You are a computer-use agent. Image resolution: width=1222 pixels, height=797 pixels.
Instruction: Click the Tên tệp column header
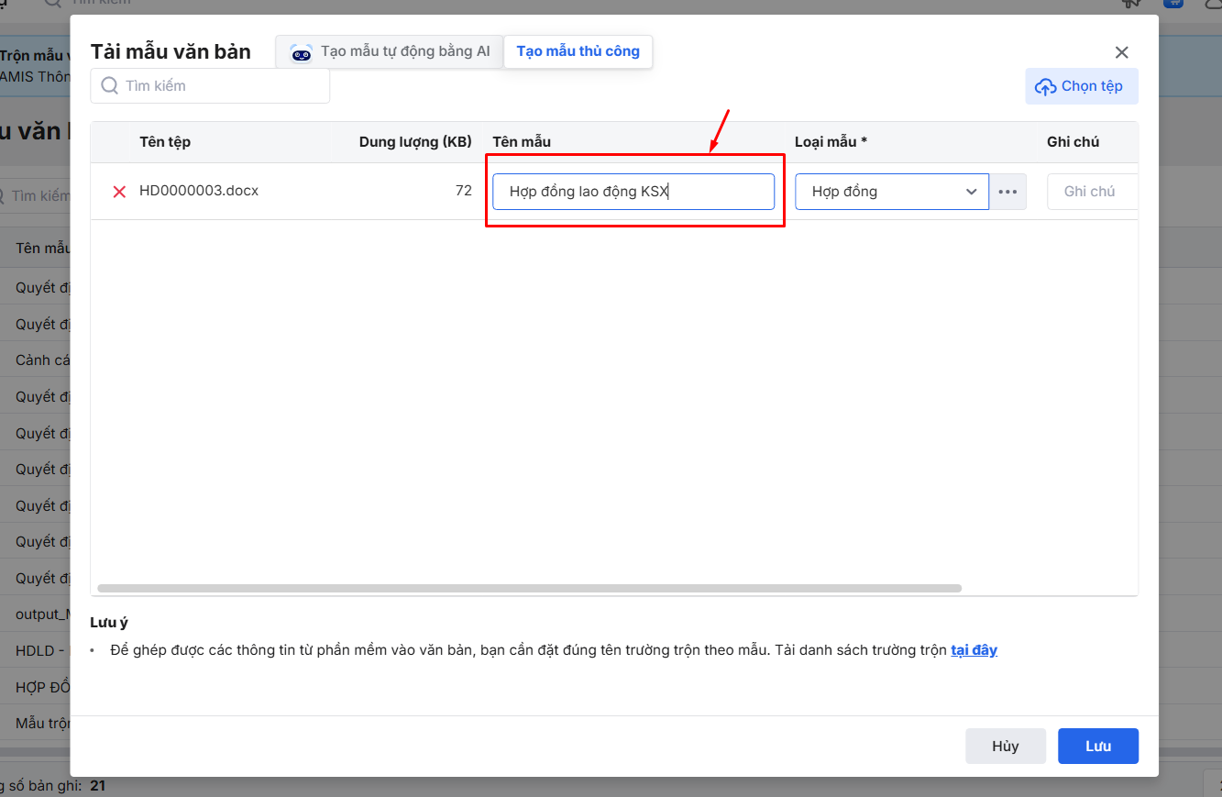click(165, 141)
